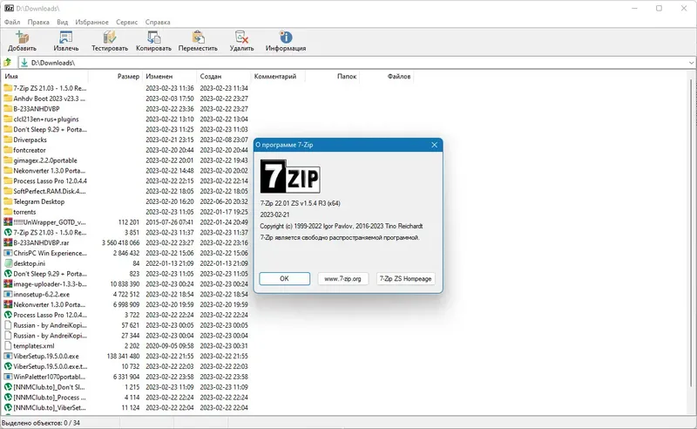Screen dimensions: 697x429
Task: Open the address bar dropdown arrow
Action: [x=691, y=63]
